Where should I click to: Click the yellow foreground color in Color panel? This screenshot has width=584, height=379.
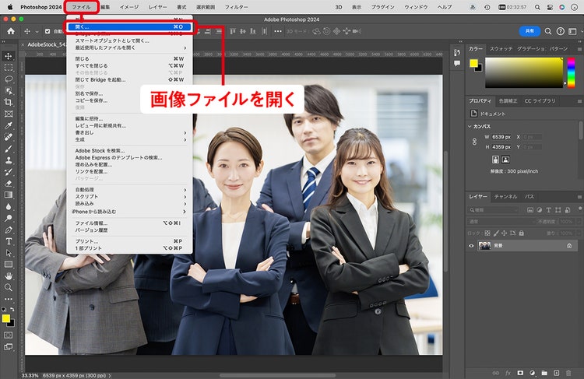tap(473, 63)
